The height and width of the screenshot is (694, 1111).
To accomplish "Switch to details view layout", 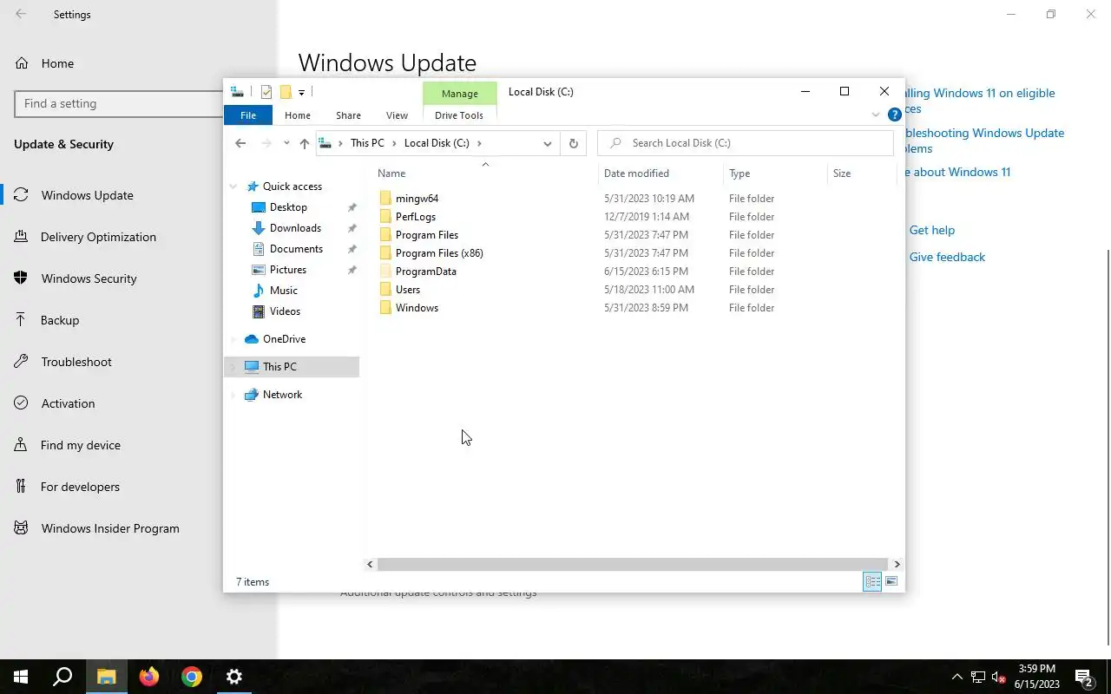I will (x=872, y=582).
